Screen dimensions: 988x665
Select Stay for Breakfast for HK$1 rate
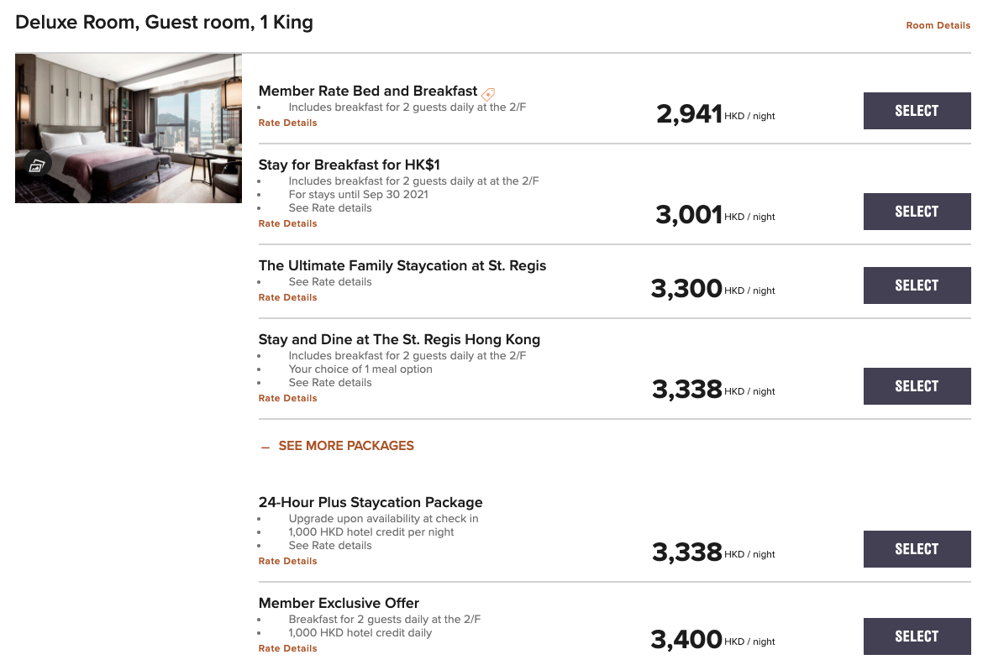917,212
